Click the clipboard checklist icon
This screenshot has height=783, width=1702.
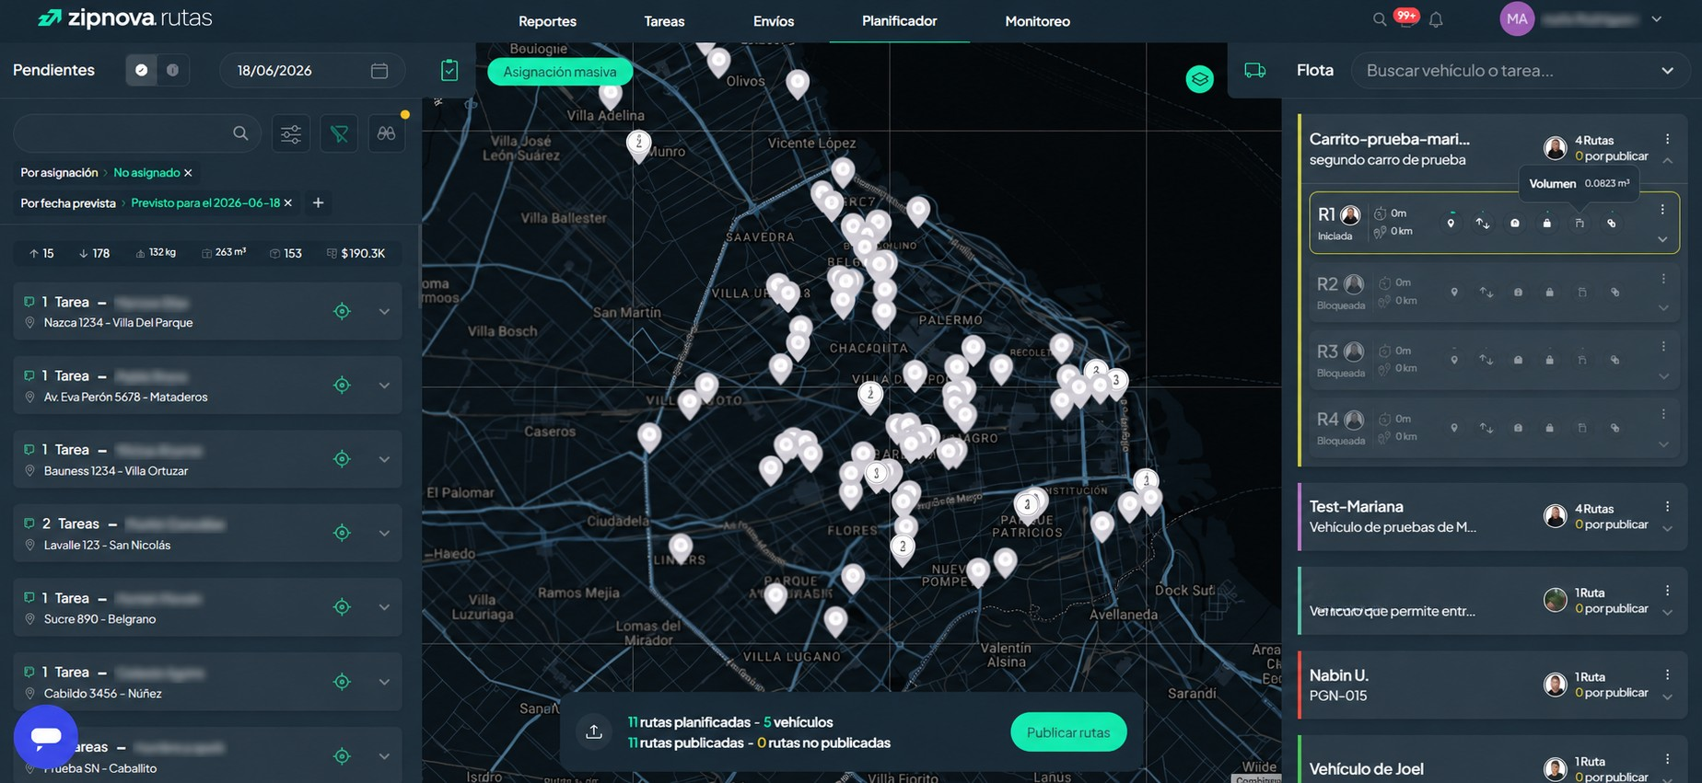pyautogui.click(x=449, y=71)
